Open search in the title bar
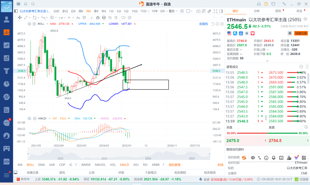 pos(33,4)
